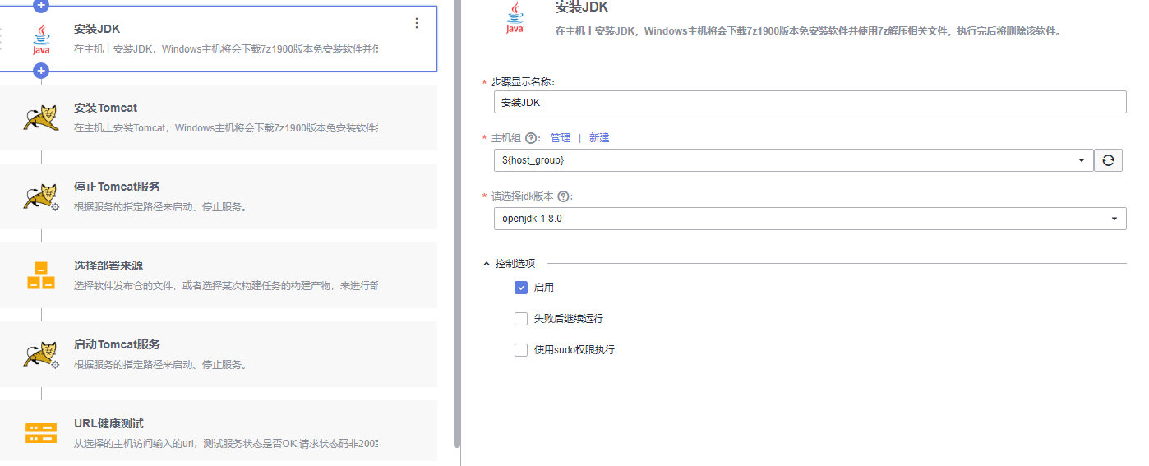The image size is (1149, 466).
Task: Click the 启动Tomcat服务 step description text
Action: pos(160,365)
